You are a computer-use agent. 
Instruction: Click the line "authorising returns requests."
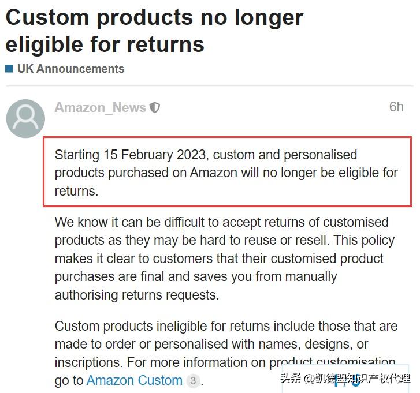[x=137, y=294]
